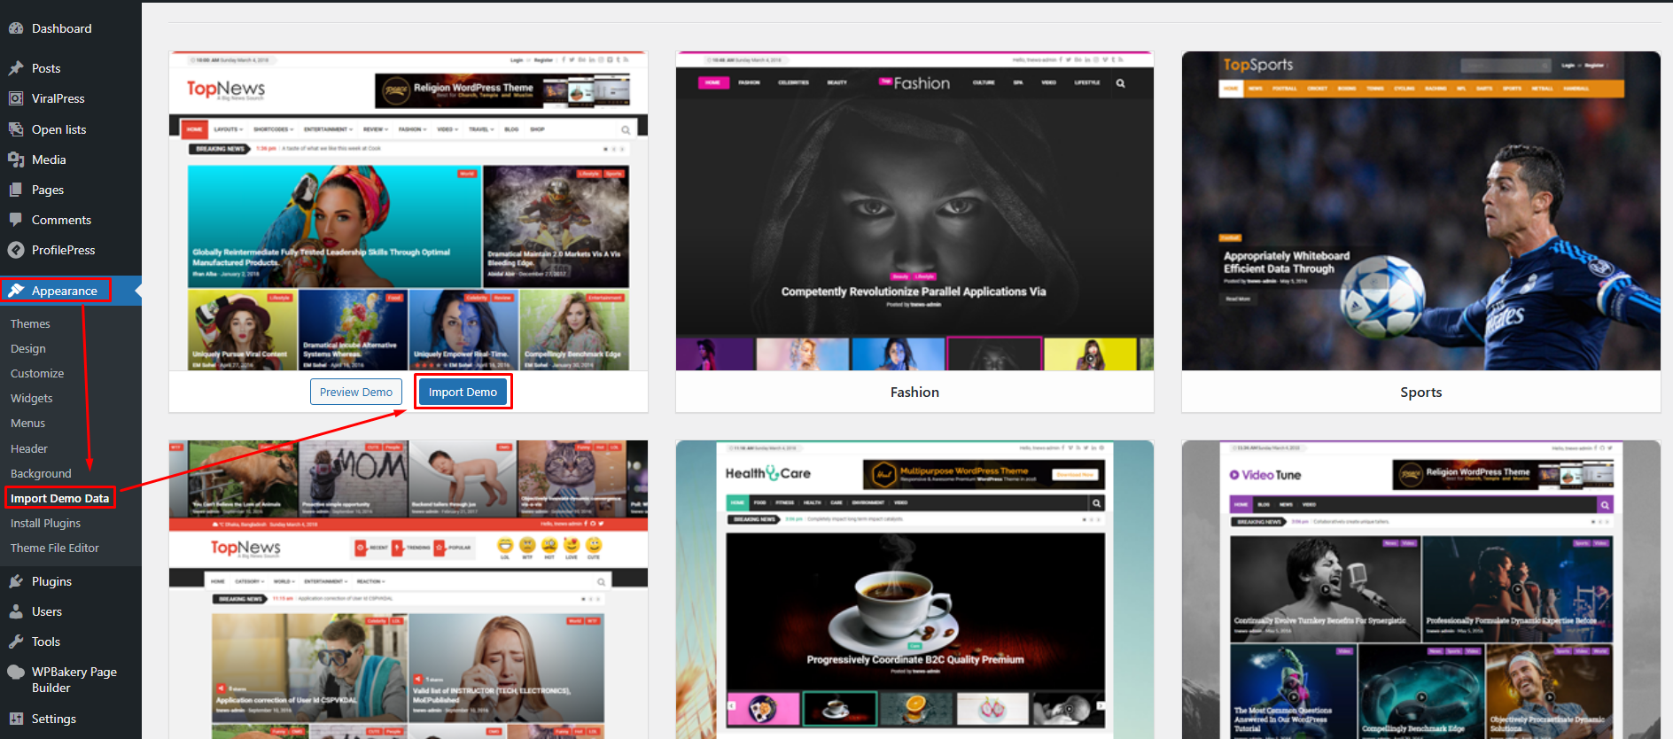Viewport: 1673px width, 739px height.
Task: Open Widgets submenu item
Action: [32, 398]
